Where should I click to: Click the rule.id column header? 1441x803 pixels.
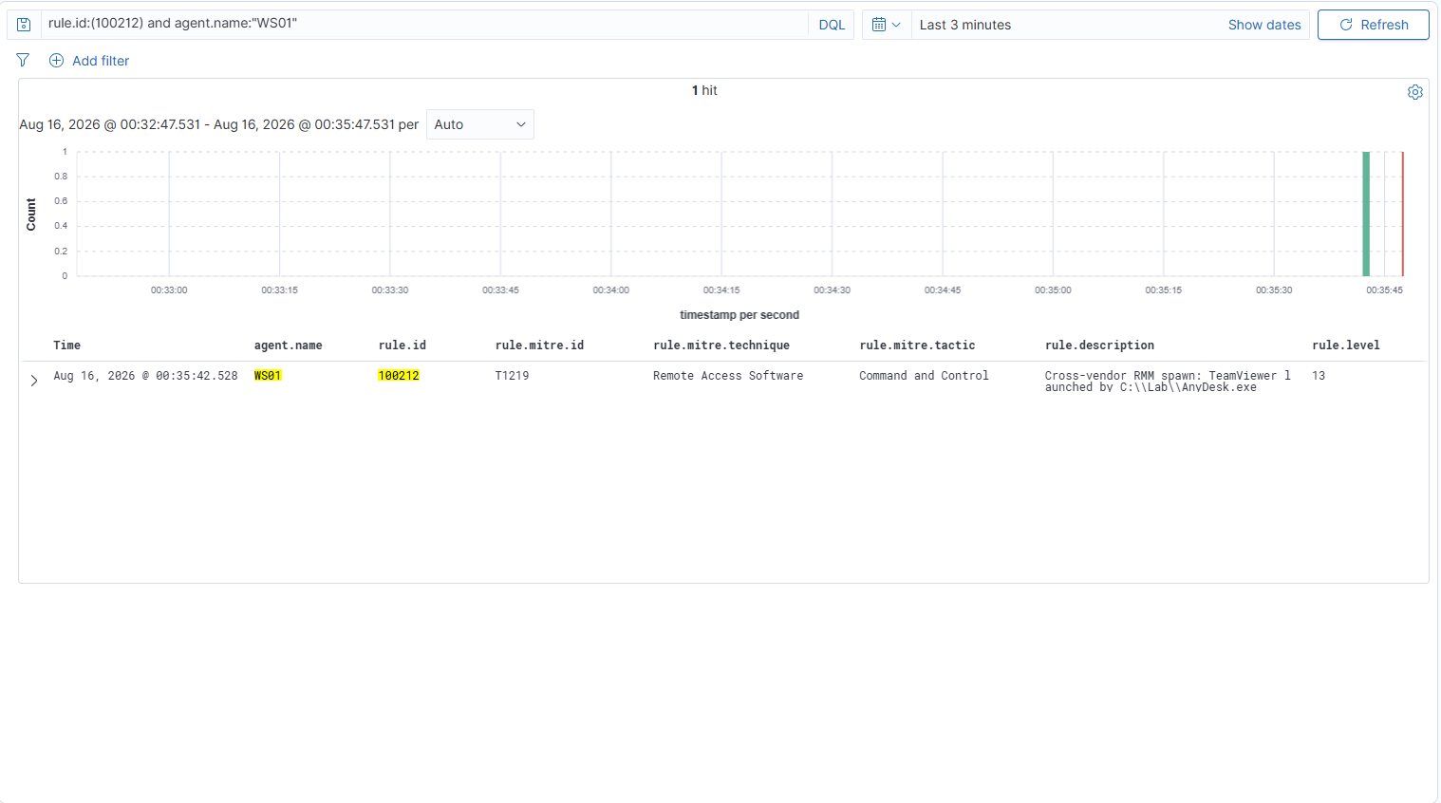402,345
